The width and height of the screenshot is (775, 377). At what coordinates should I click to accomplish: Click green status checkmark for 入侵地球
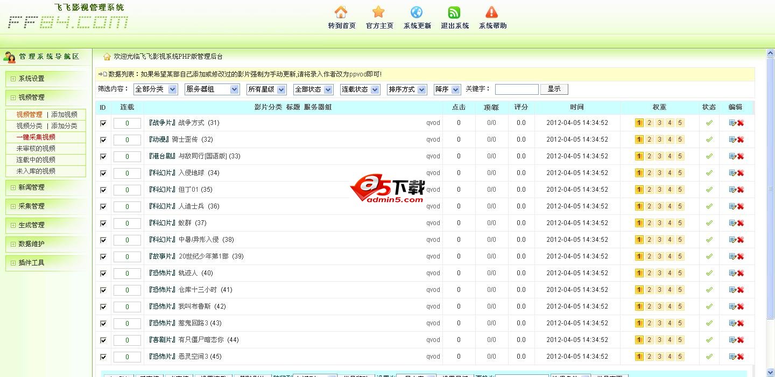pos(709,173)
